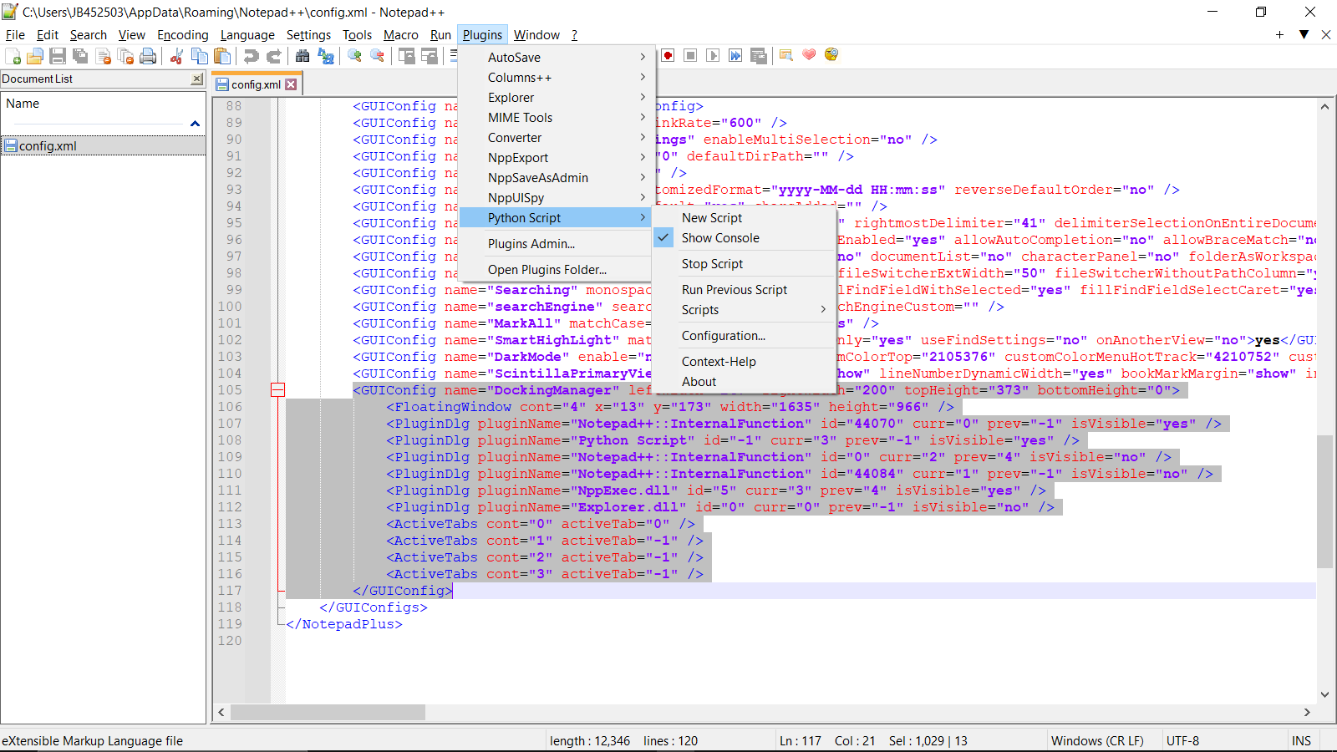Image resolution: width=1337 pixels, height=752 pixels.
Task: Click the Print toolbar icon
Action: coord(148,56)
